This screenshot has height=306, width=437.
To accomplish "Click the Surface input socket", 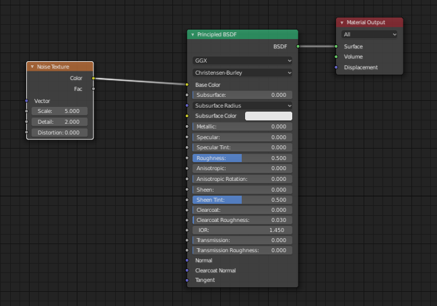I will 336,46.
